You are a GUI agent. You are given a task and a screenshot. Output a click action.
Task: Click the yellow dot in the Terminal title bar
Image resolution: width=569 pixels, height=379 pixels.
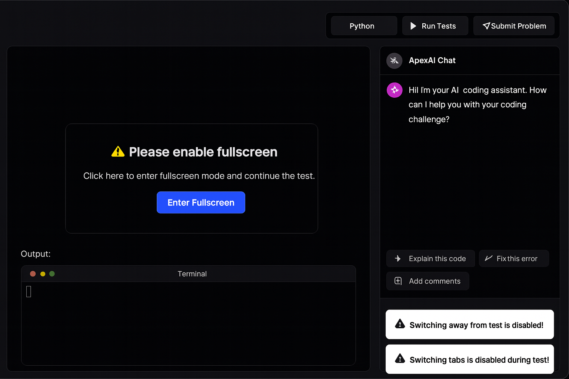[x=43, y=274]
